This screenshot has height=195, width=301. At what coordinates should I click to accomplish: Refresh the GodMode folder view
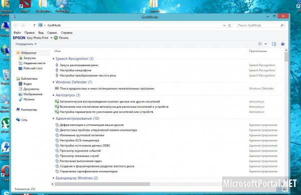[230, 25]
